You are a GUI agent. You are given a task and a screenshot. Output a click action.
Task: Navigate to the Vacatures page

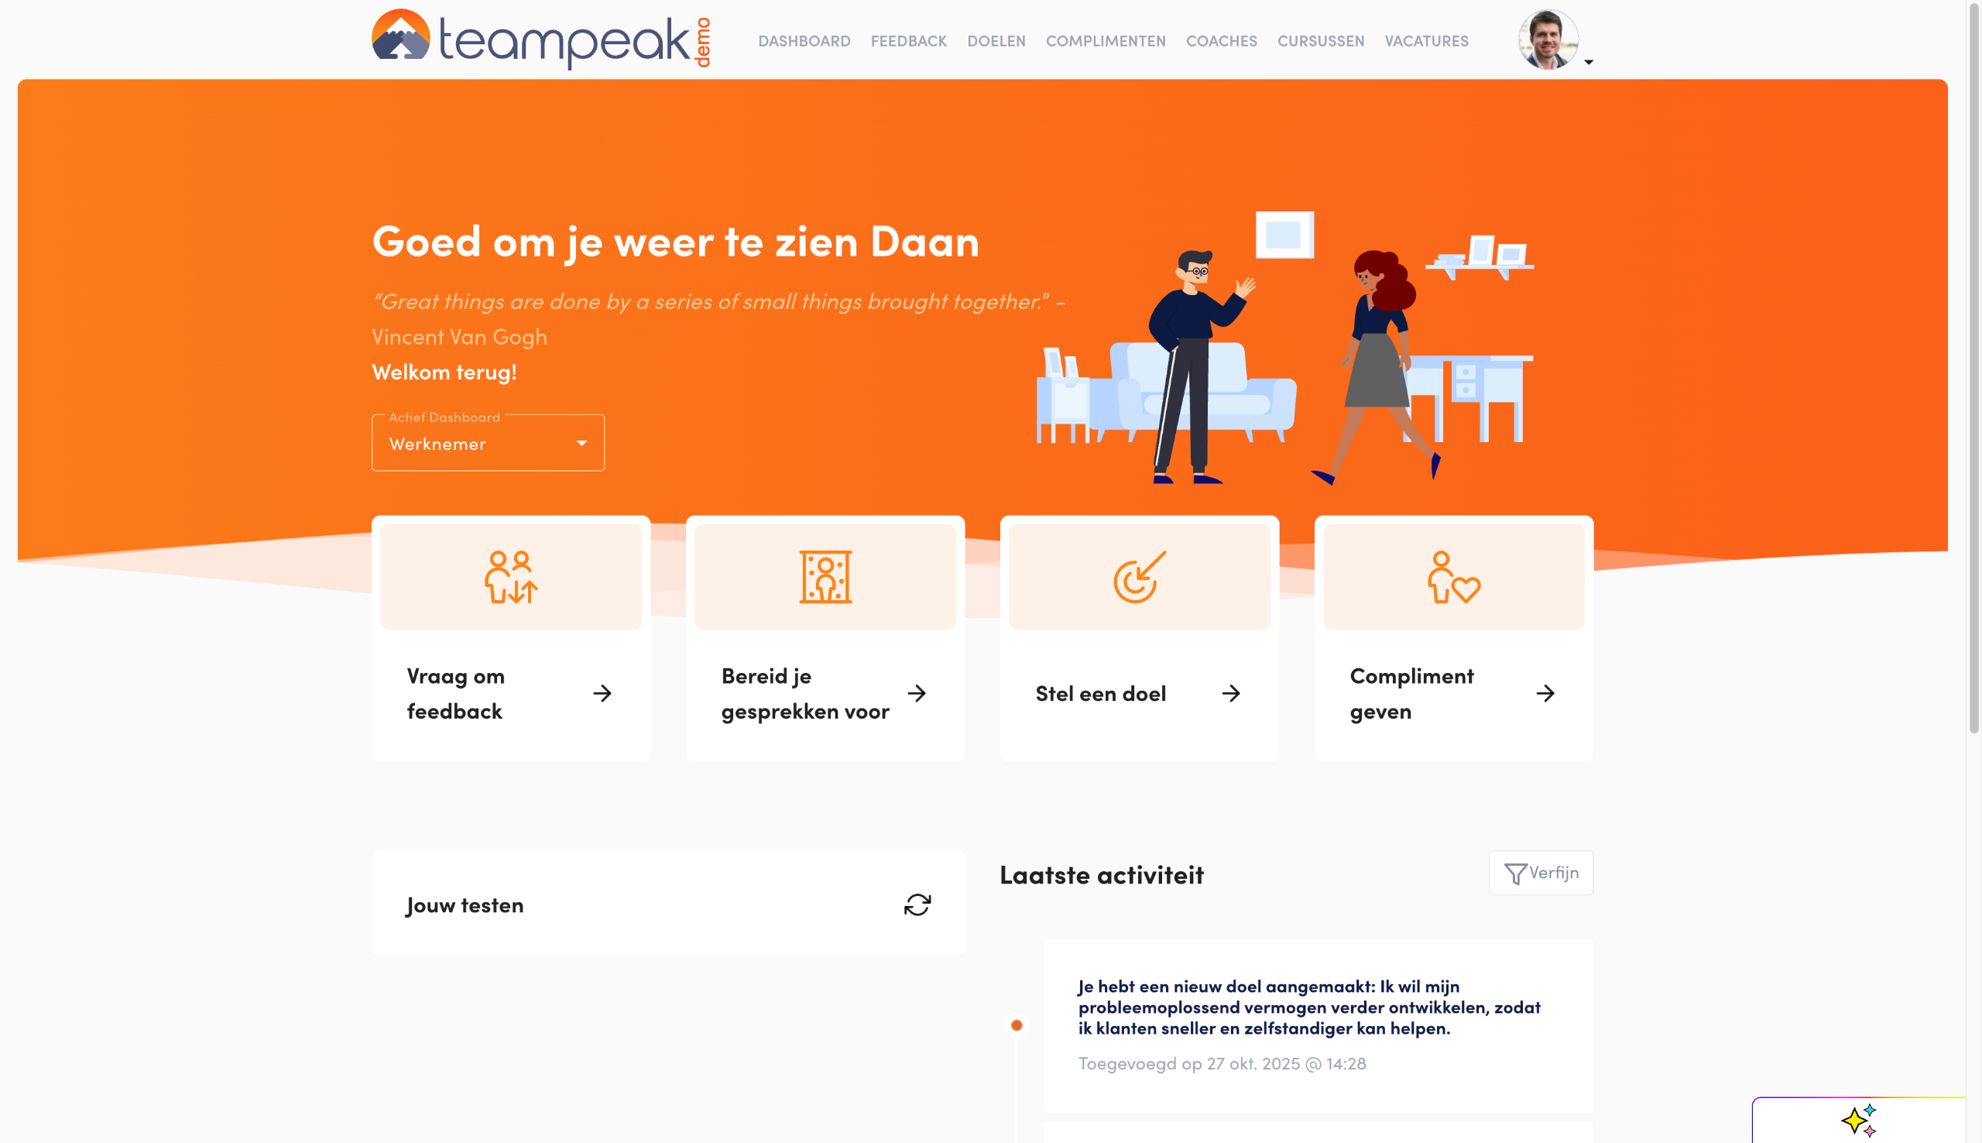tap(1425, 41)
